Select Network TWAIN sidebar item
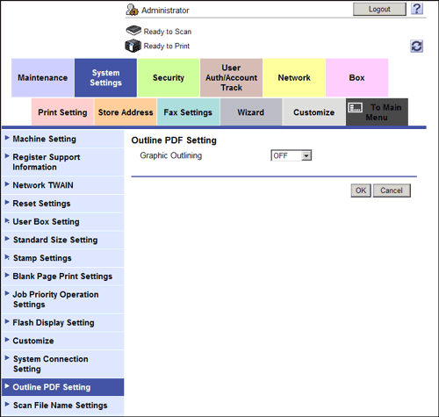 click(x=62, y=185)
